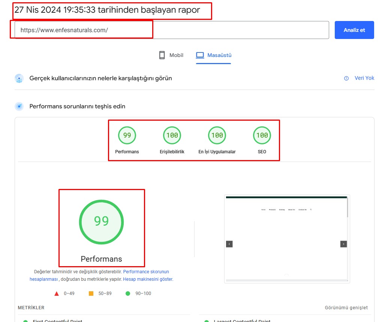Viewport: 385px width, 322px height.
Task: Go to the SEO score gauge
Action: 262,136
